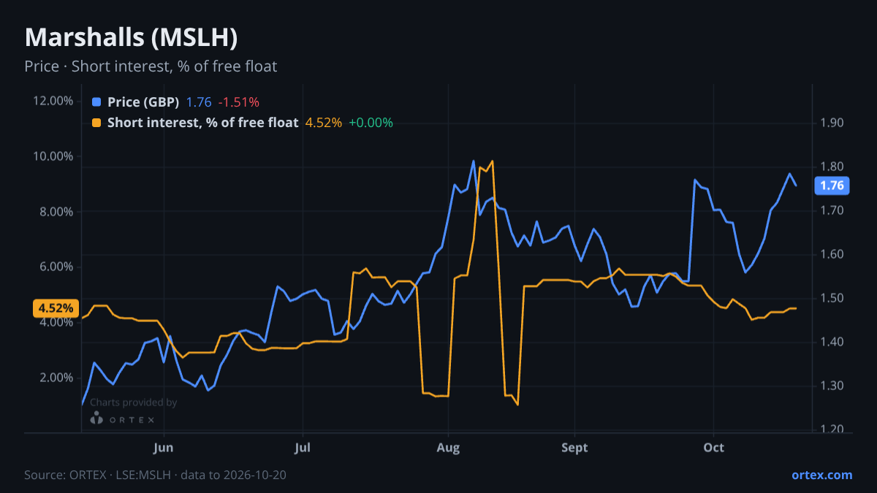Click the blue Price legend color square
The height and width of the screenshot is (493, 877).
[x=96, y=102]
